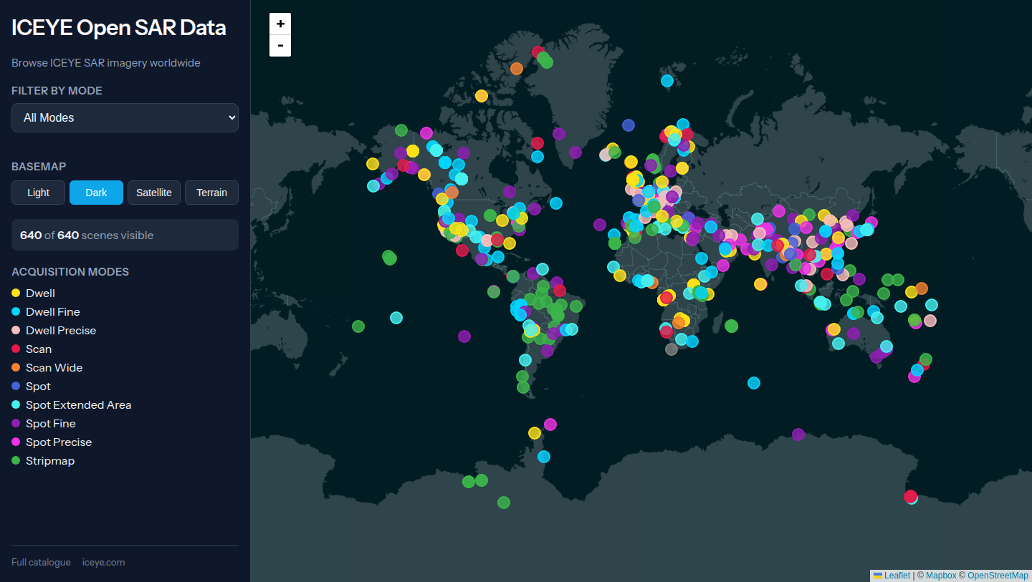Open the yellow marker south of South America

pyautogui.click(x=535, y=433)
